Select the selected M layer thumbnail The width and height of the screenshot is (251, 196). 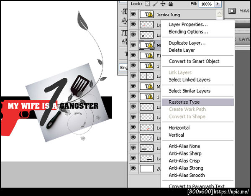point(147,45)
